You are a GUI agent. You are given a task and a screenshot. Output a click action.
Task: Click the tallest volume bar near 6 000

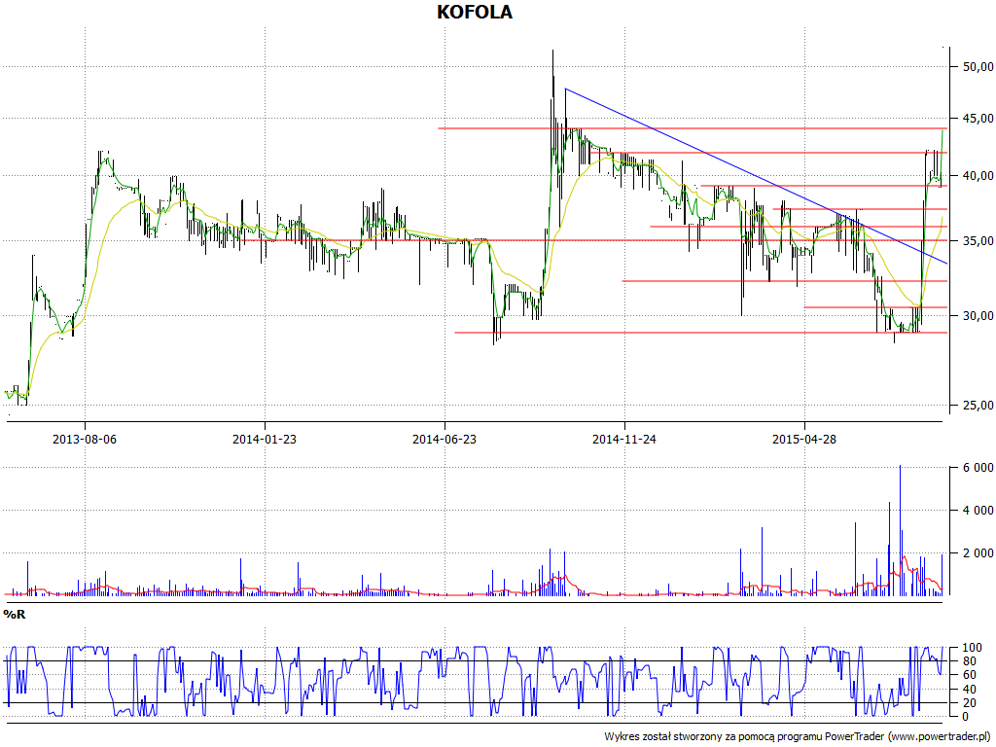tap(900, 530)
